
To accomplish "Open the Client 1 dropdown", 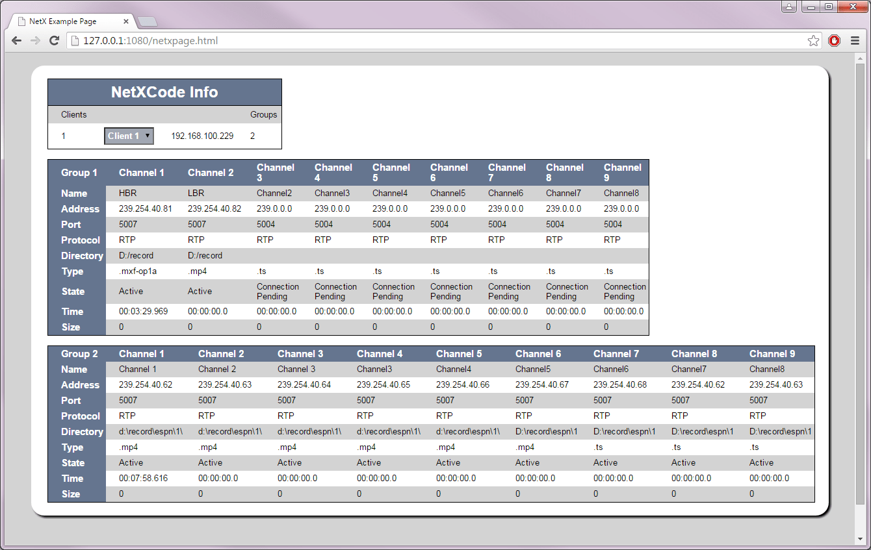I will tap(129, 136).
